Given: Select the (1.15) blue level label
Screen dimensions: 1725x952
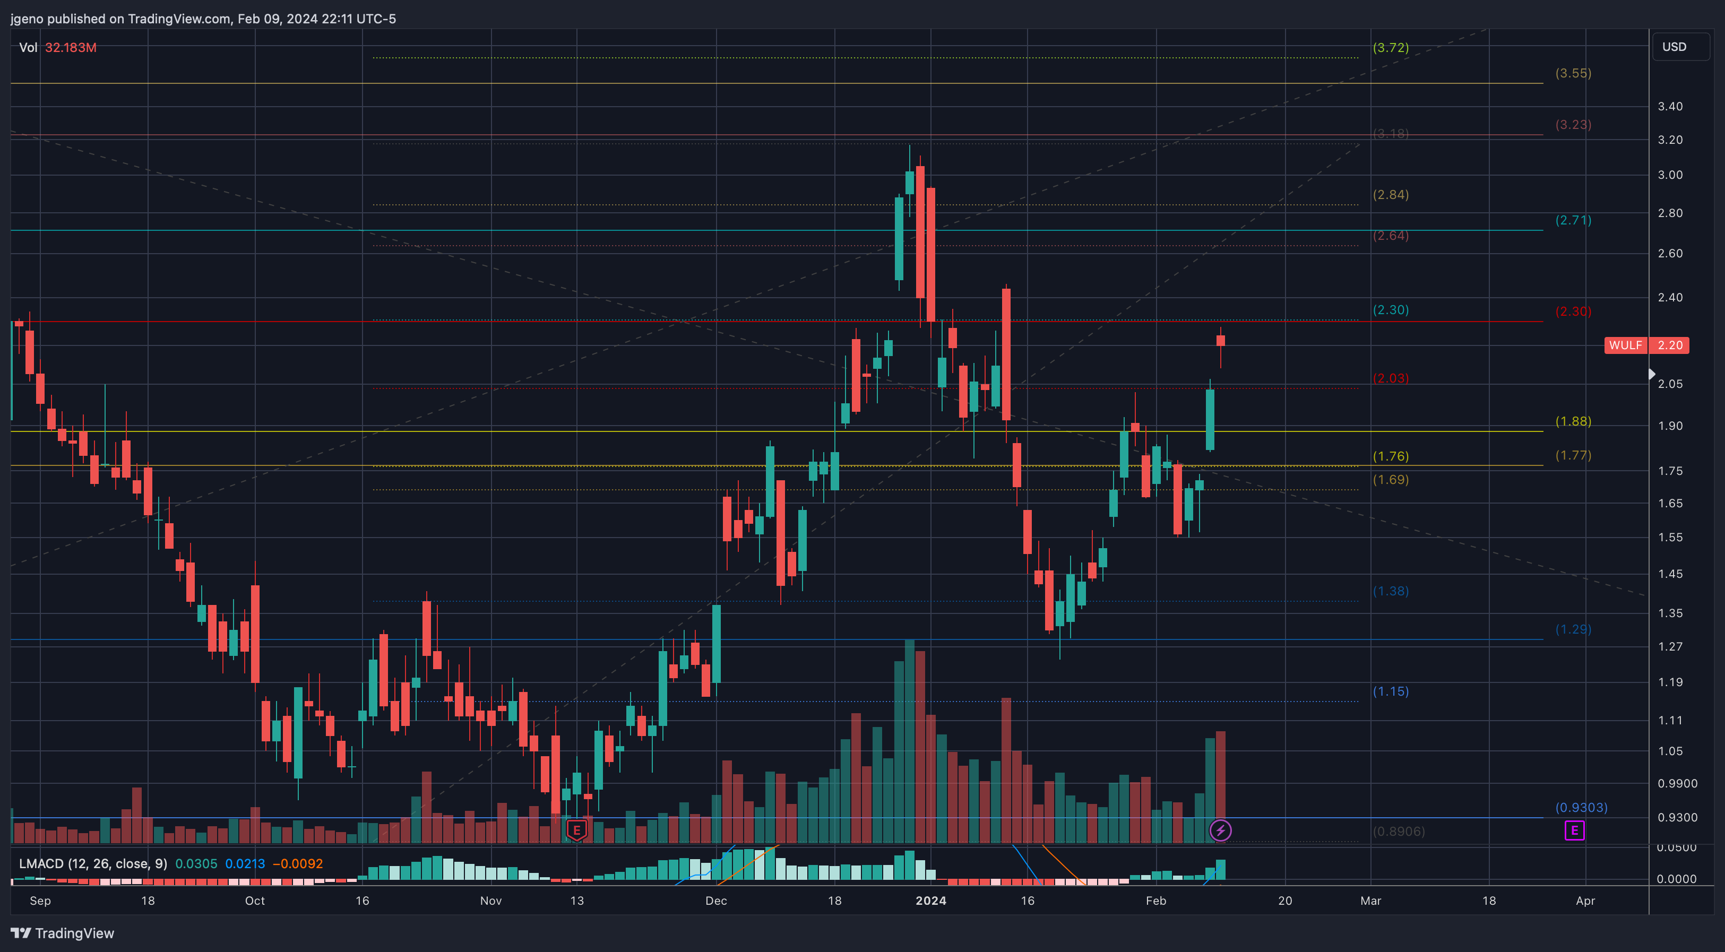Looking at the screenshot, I should pos(1391,691).
